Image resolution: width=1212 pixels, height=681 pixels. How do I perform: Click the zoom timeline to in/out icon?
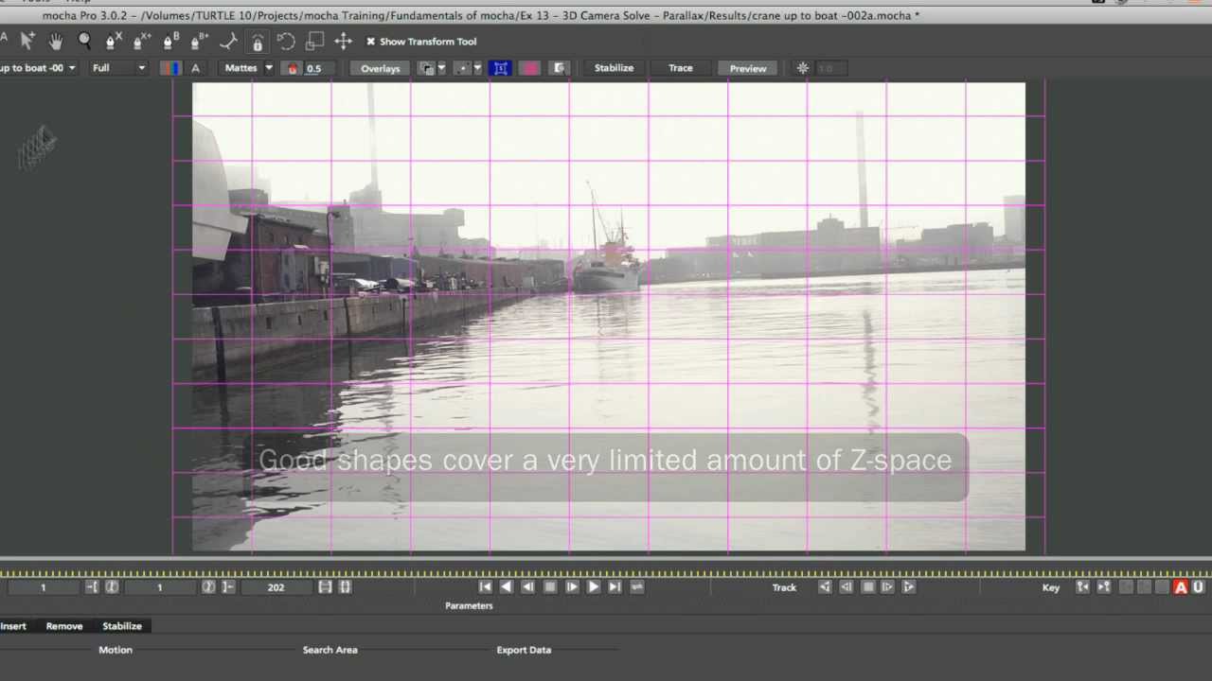click(x=325, y=587)
